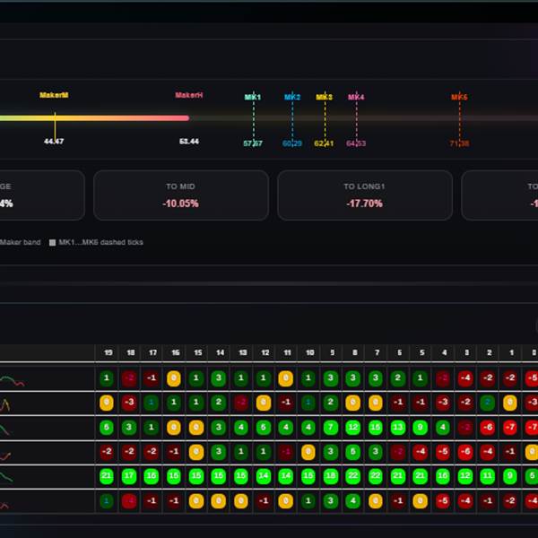Open the TO MID card
This screenshot has width=538, height=538.
coord(181,195)
